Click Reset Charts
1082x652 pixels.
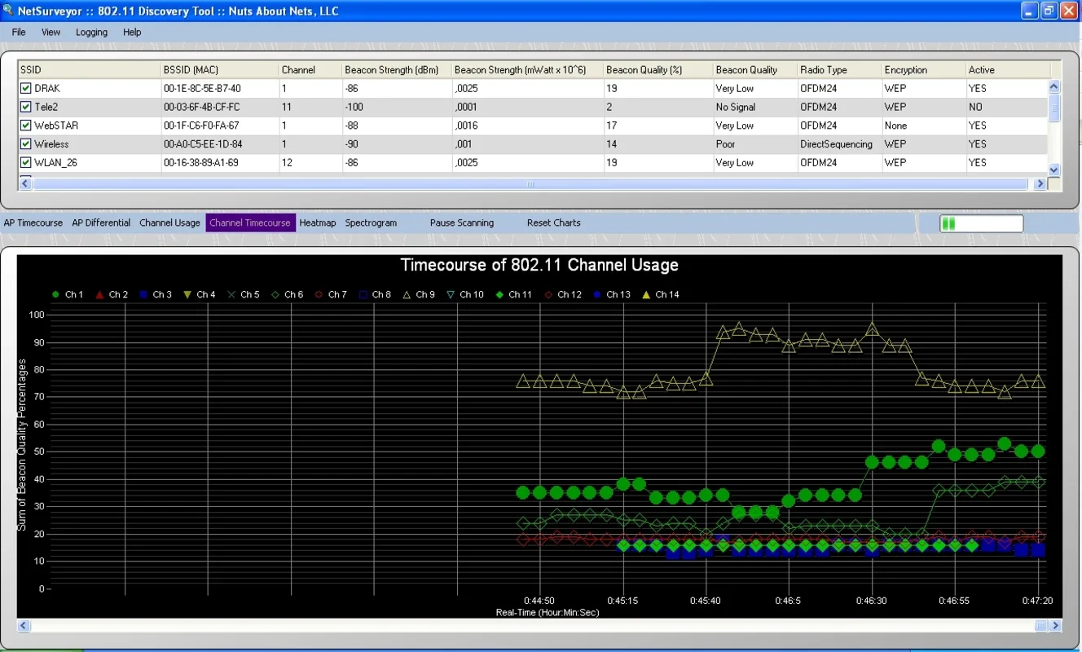(x=554, y=222)
